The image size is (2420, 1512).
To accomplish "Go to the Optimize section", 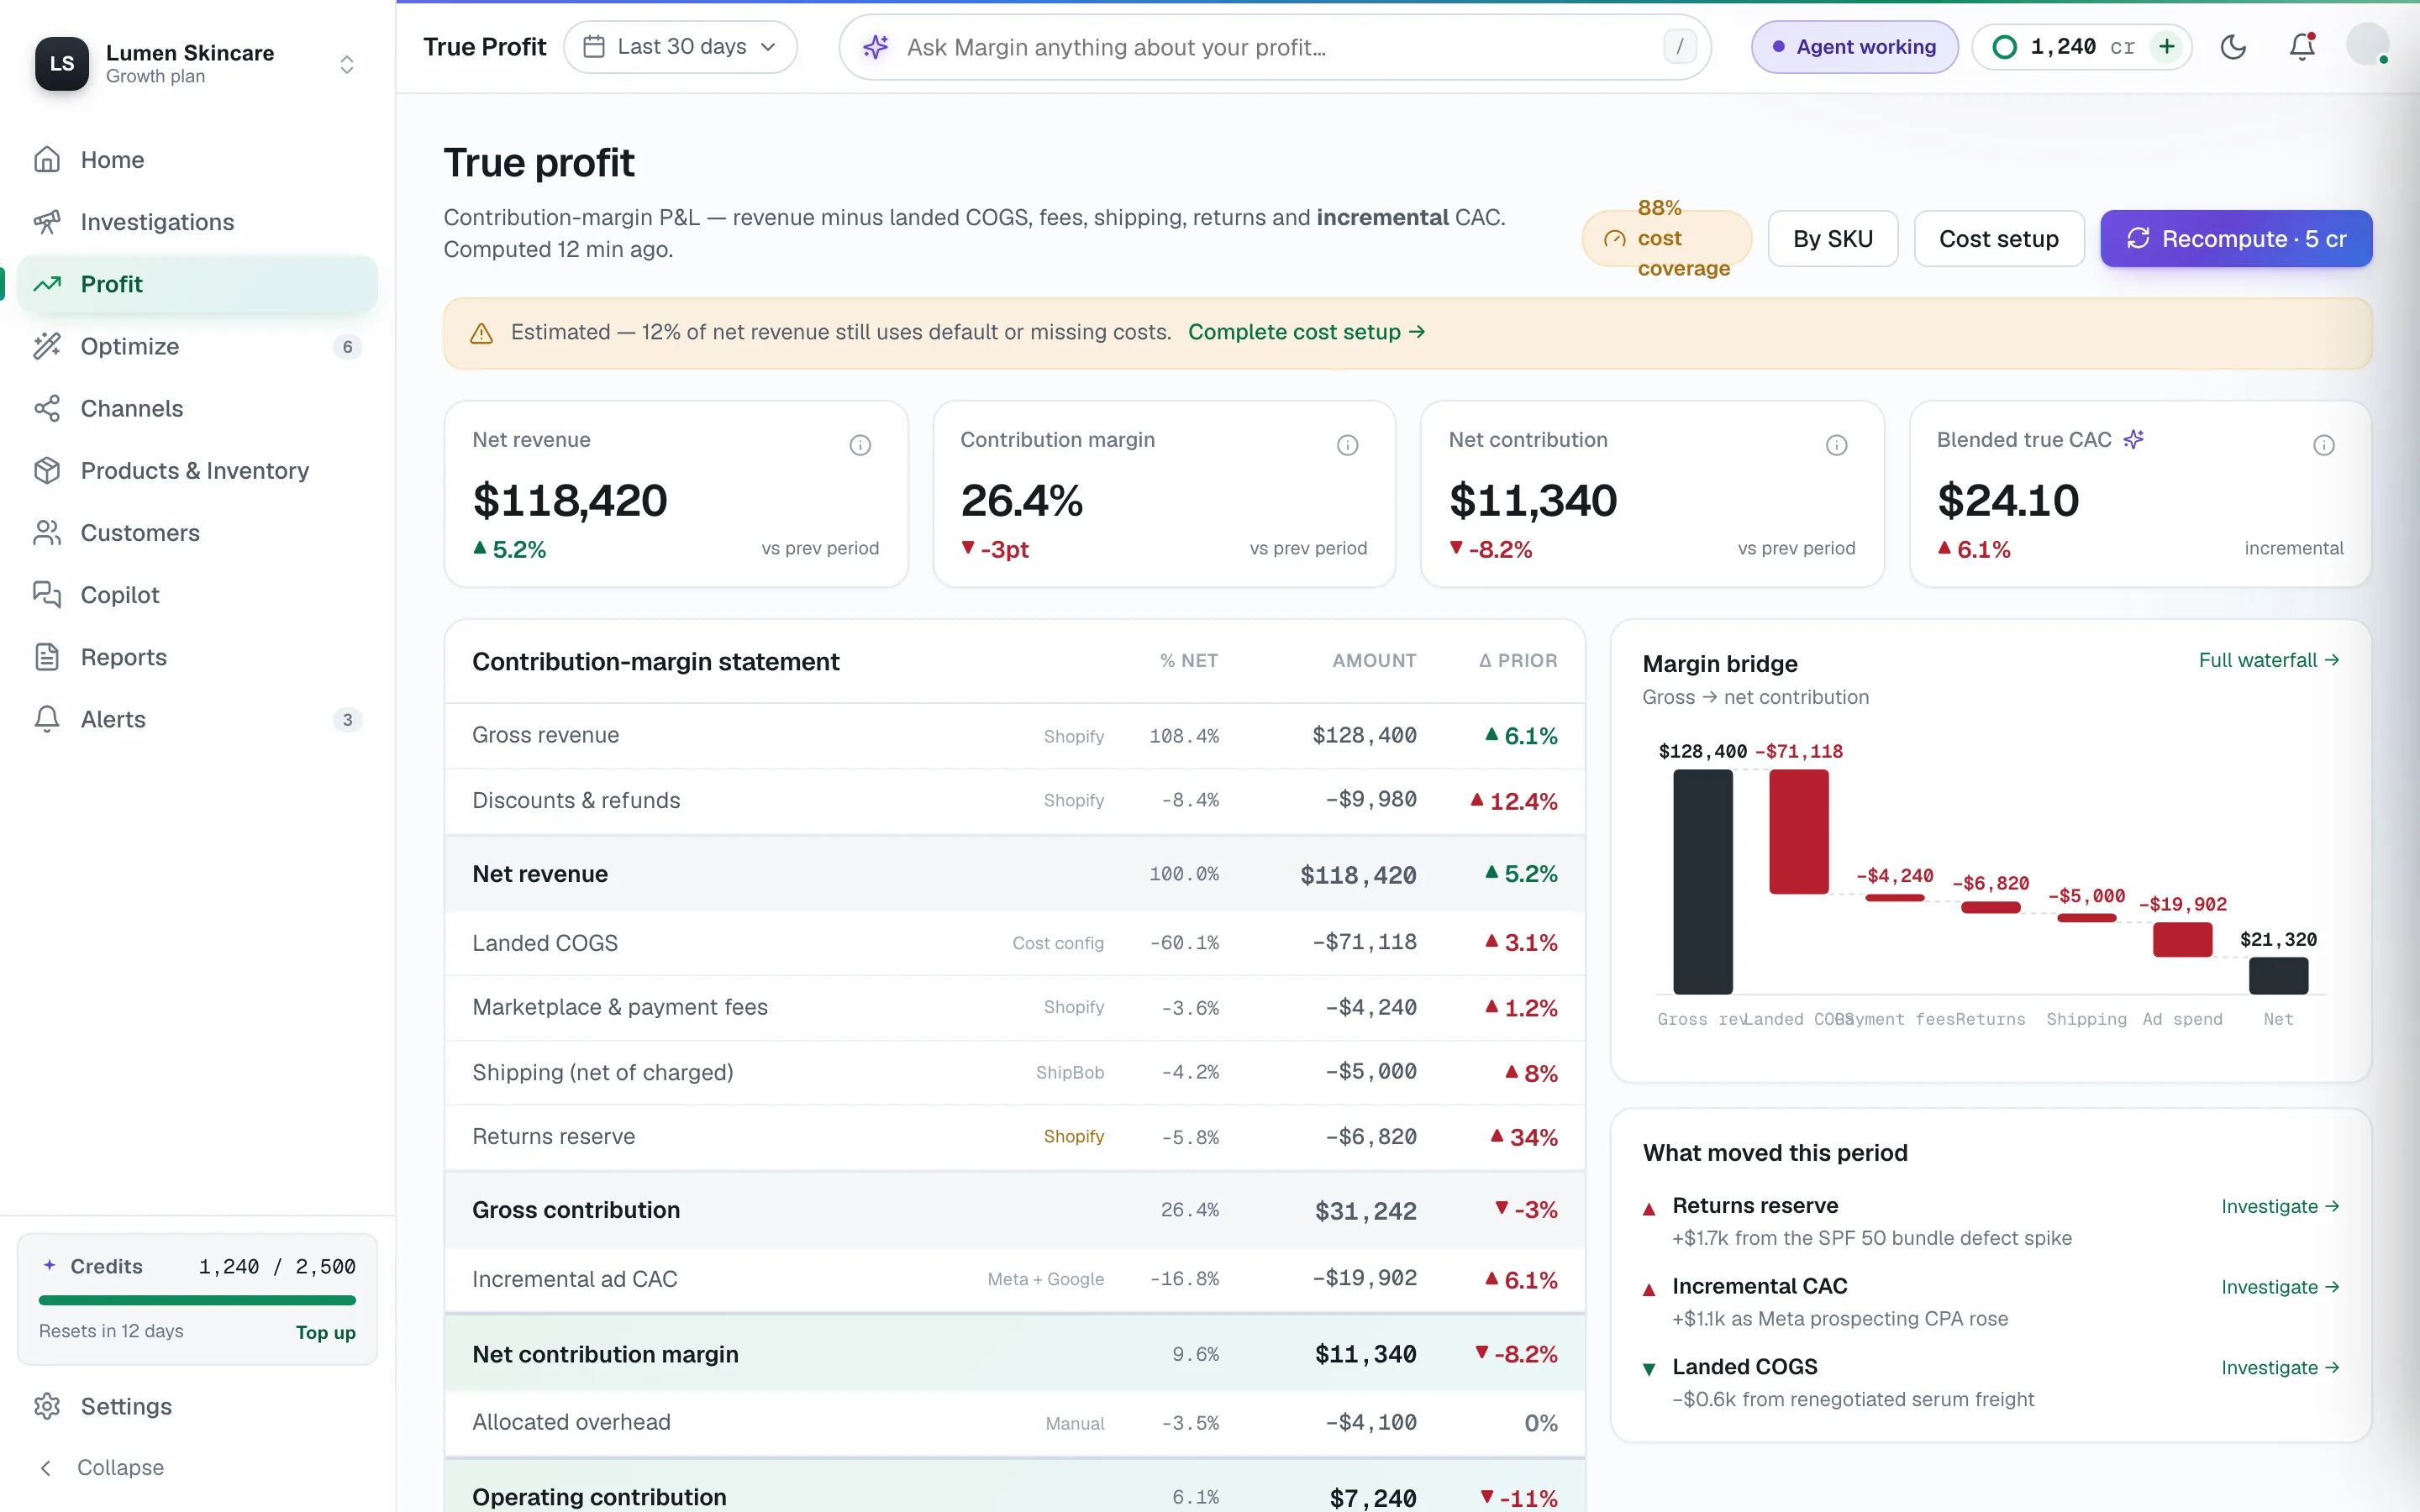I will (x=197, y=346).
